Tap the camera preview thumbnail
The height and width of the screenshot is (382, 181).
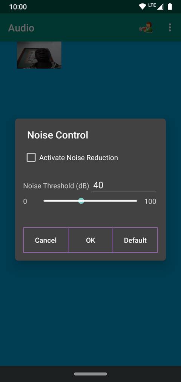click(x=39, y=55)
